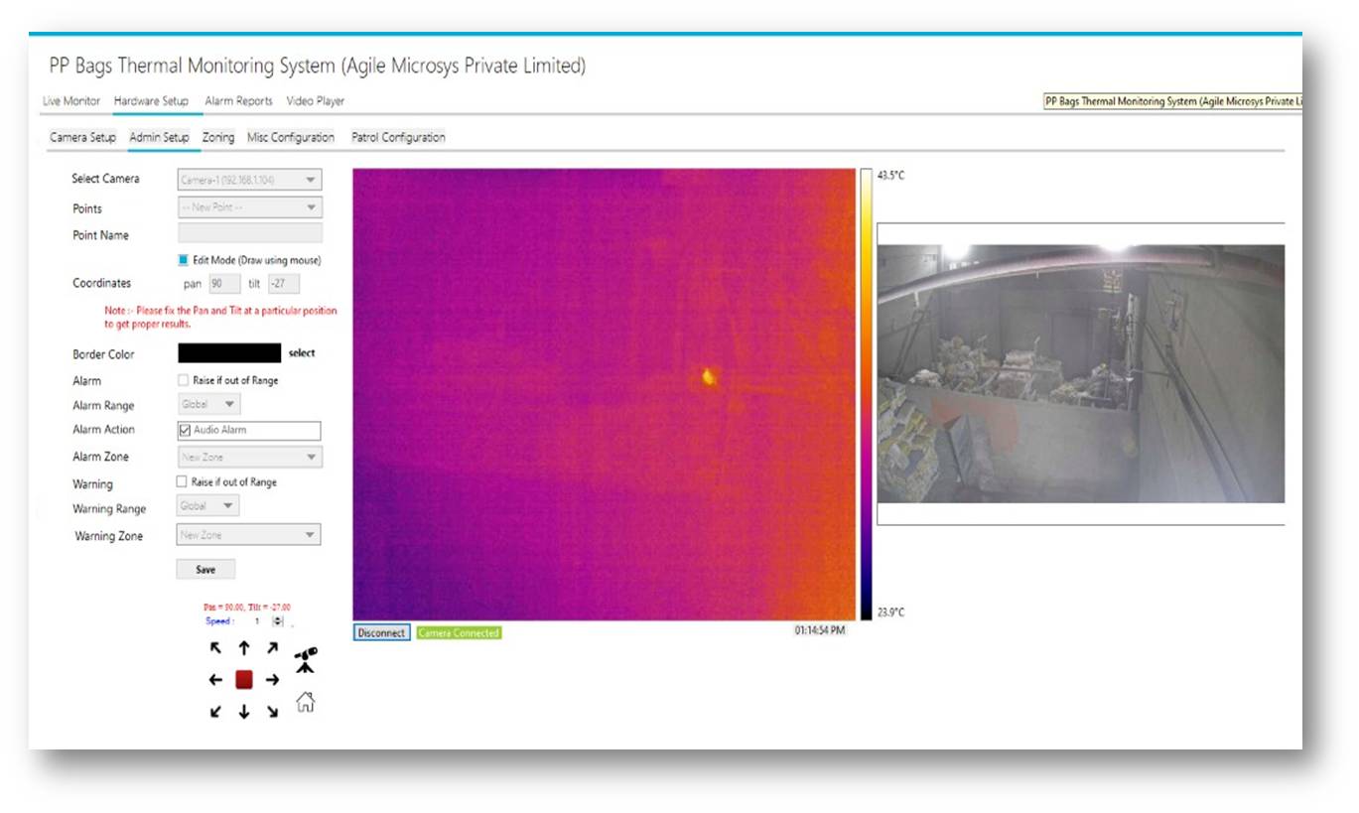Enable Alarm raise if out of range

183,380
